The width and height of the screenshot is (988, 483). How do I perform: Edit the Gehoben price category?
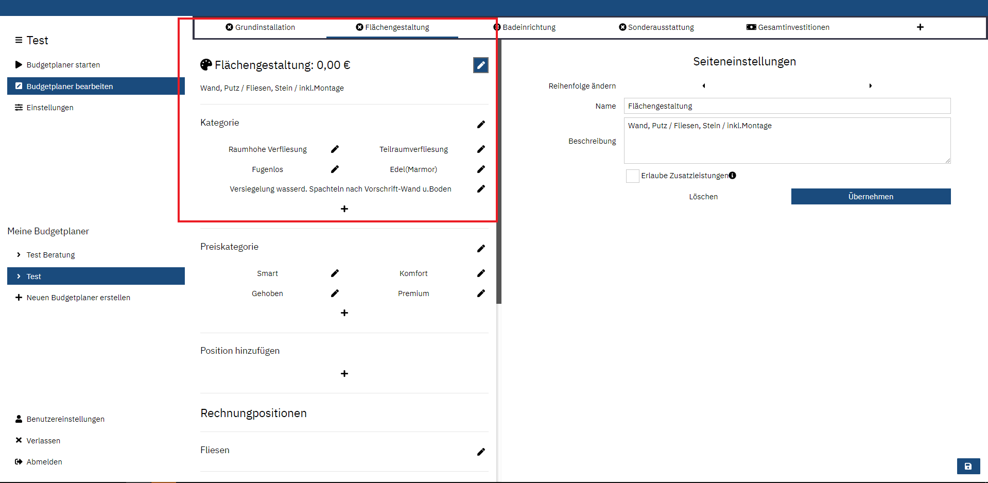(335, 294)
